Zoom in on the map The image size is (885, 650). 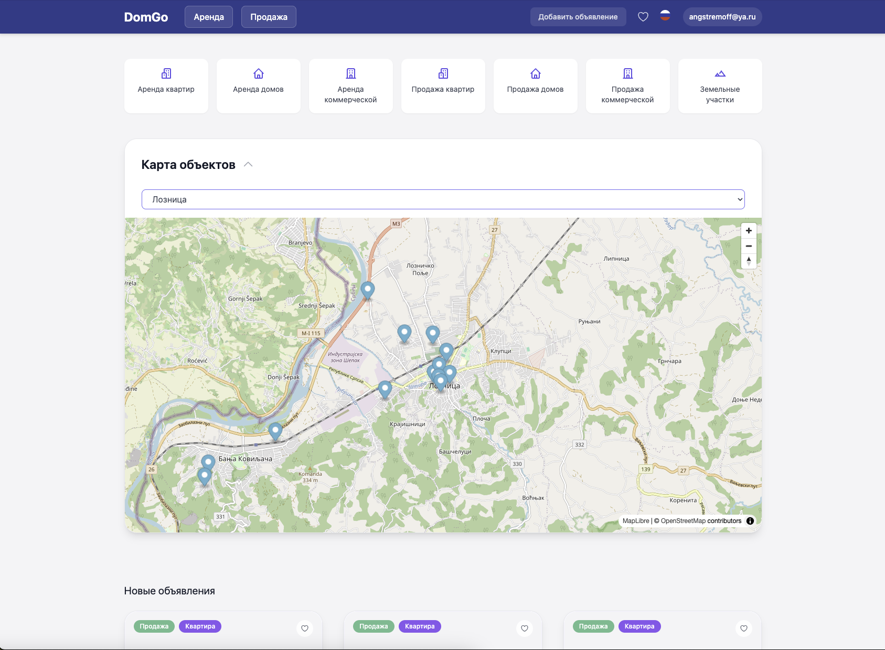coord(749,231)
